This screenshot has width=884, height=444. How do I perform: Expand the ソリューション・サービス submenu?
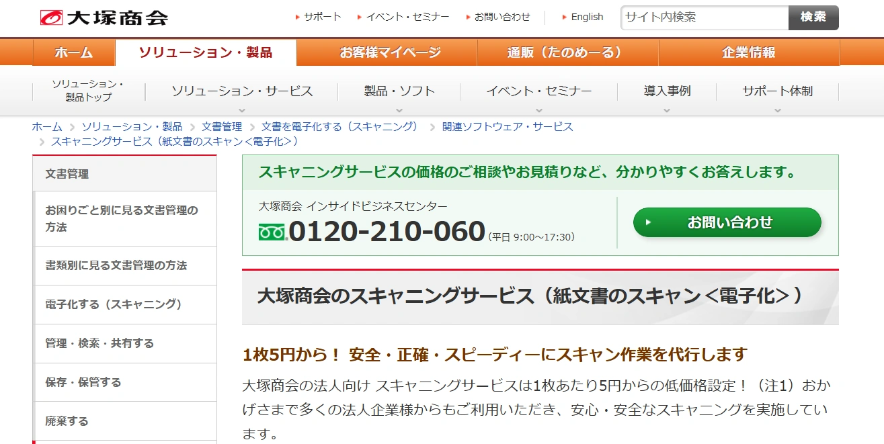[x=242, y=92]
